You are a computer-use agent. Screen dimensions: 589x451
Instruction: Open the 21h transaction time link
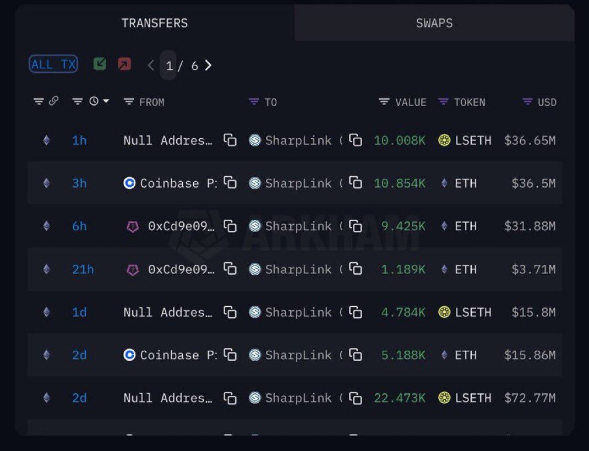click(x=83, y=269)
